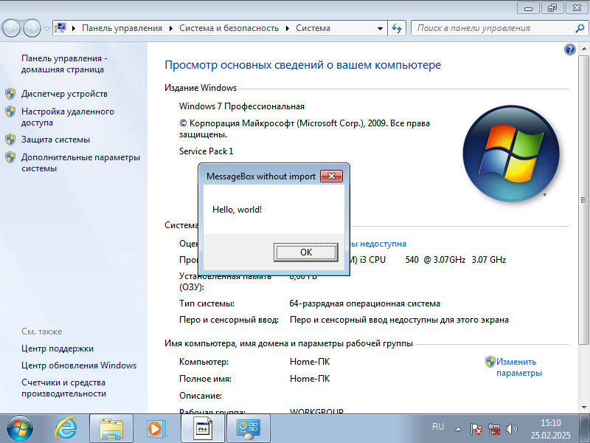The width and height of the screenshot is (590, 443).
Task: Expand the address bar history dropdown arrow
Action: (x=381, y=28)
